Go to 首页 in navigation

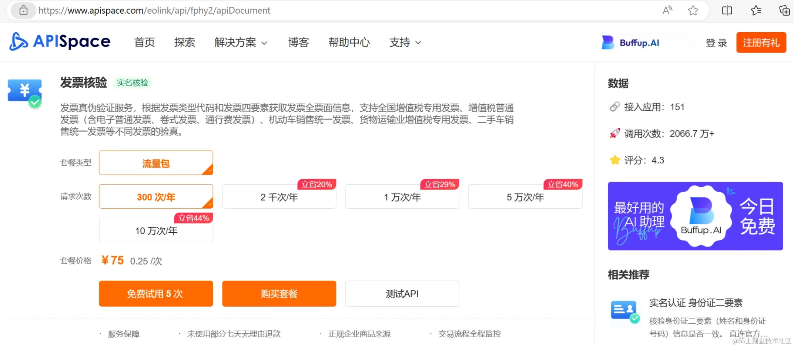[144, 43]
